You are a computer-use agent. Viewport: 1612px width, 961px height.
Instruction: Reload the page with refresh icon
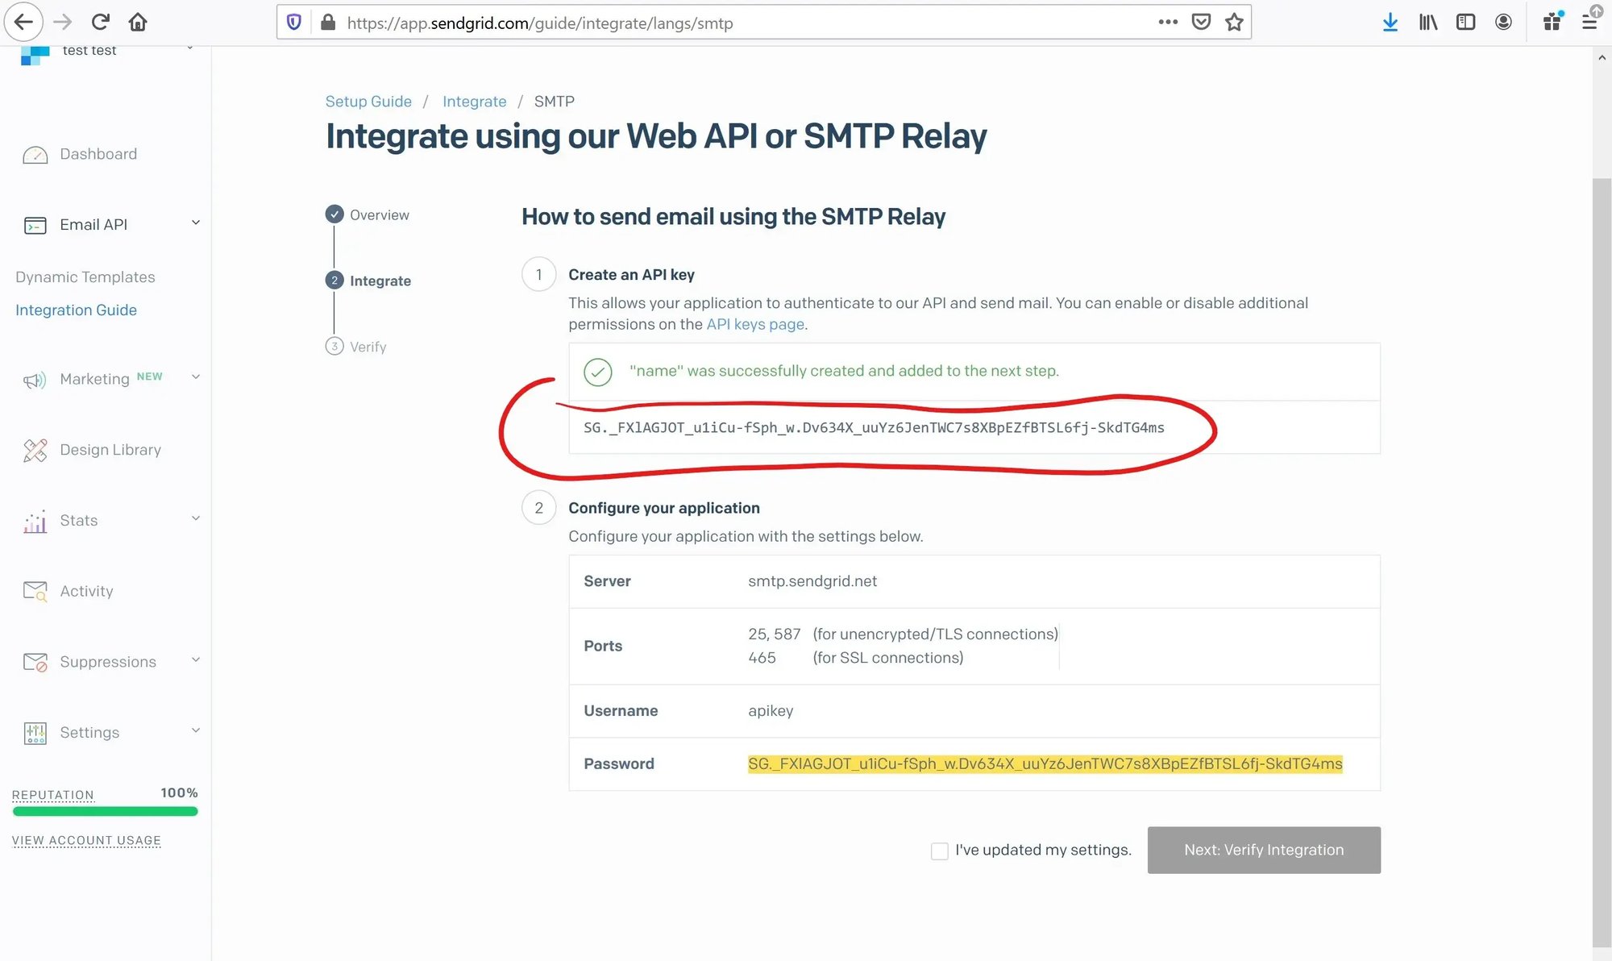click(100, 23)
